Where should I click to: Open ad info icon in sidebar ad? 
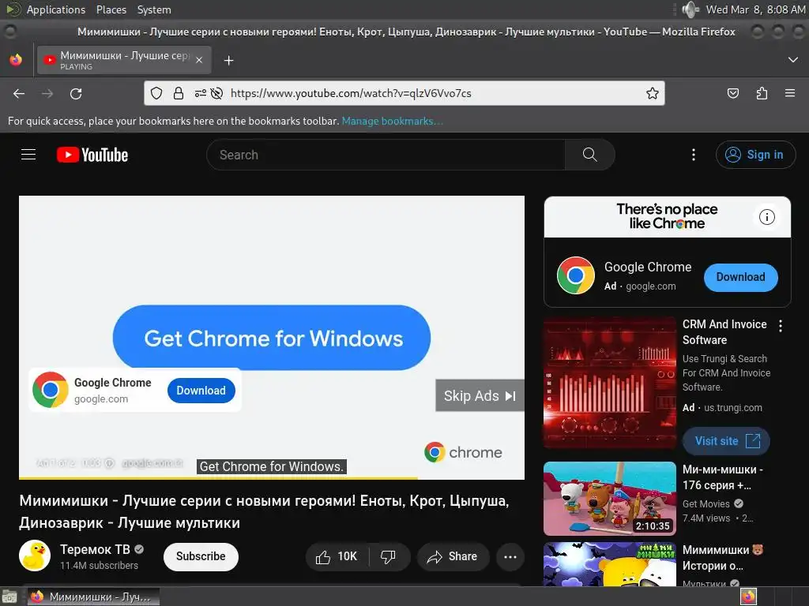click(x=766, y=217)
